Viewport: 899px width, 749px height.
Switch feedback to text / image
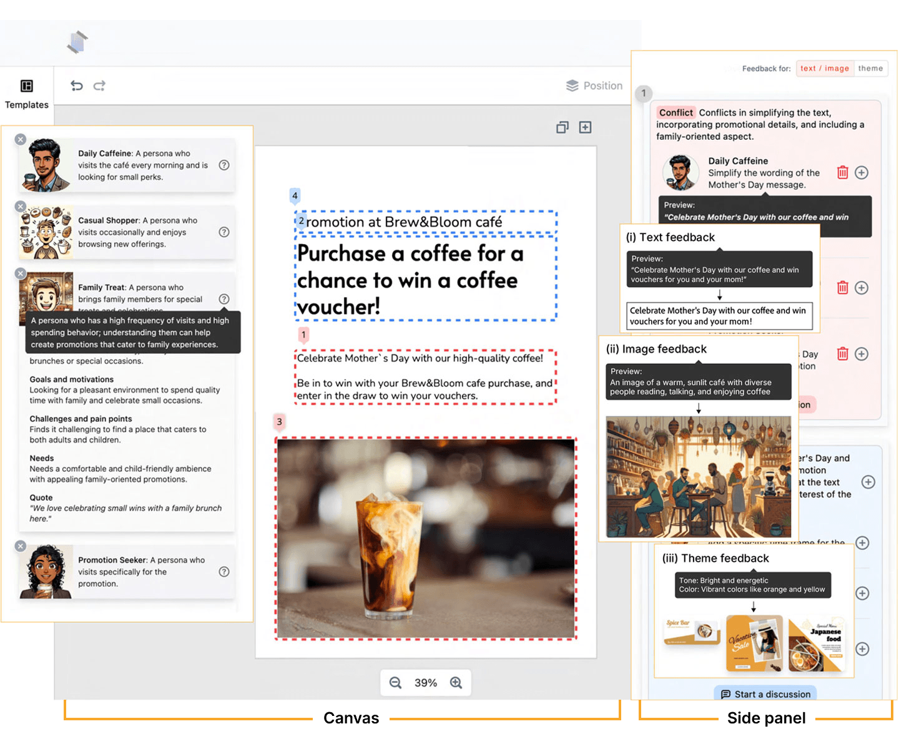[824, 69]
